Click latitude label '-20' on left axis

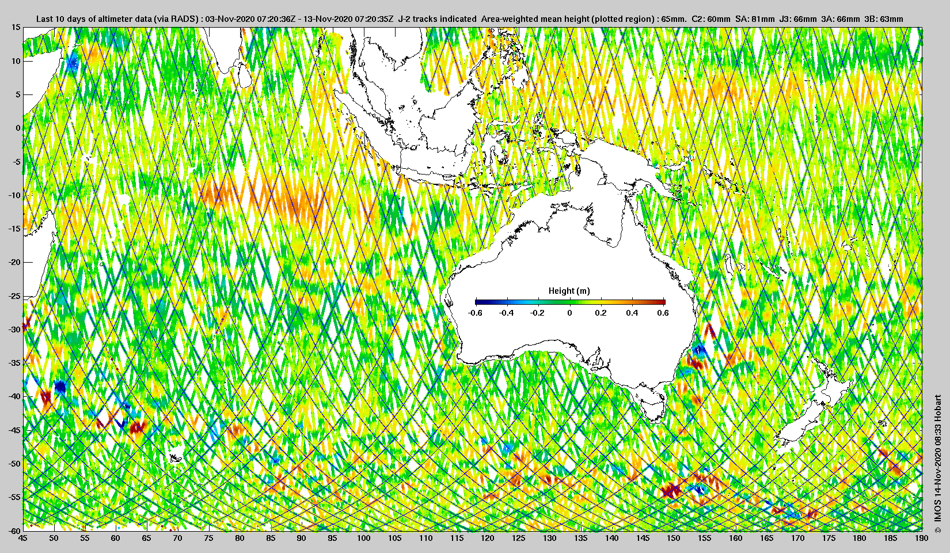click(x=14, y=262)
